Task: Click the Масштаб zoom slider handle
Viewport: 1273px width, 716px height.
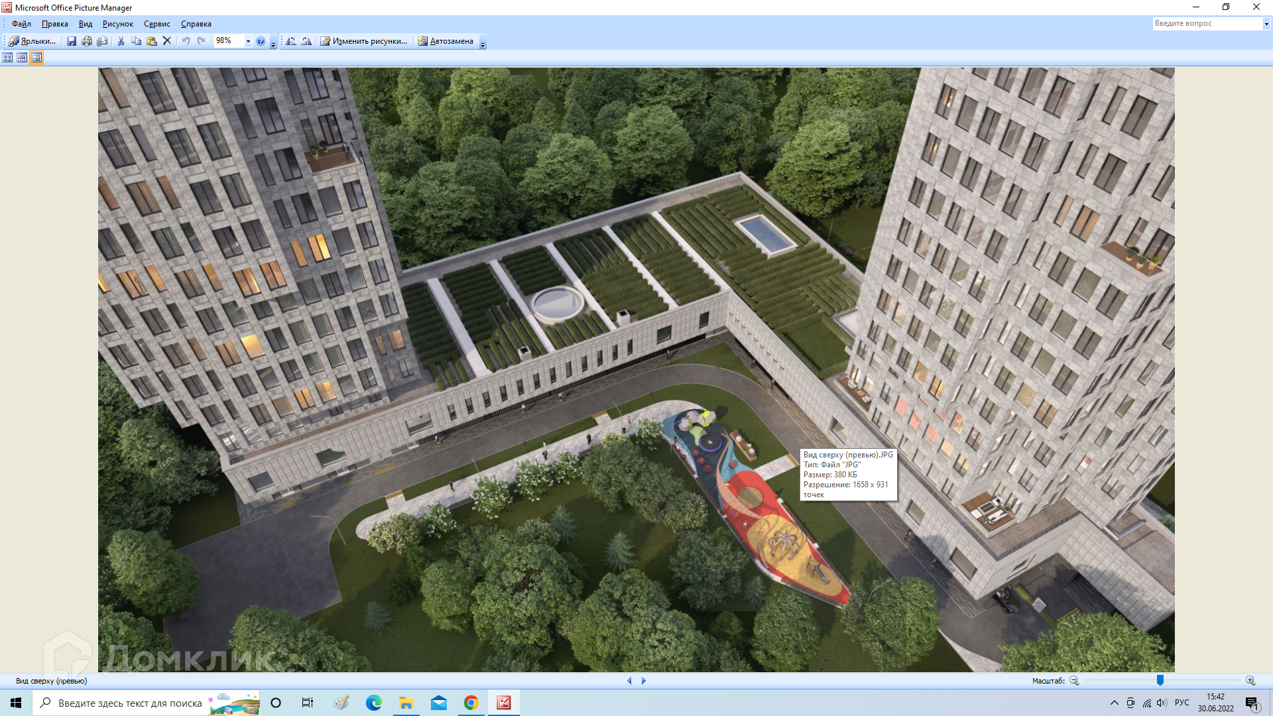Action: (x=1160, y=680)
